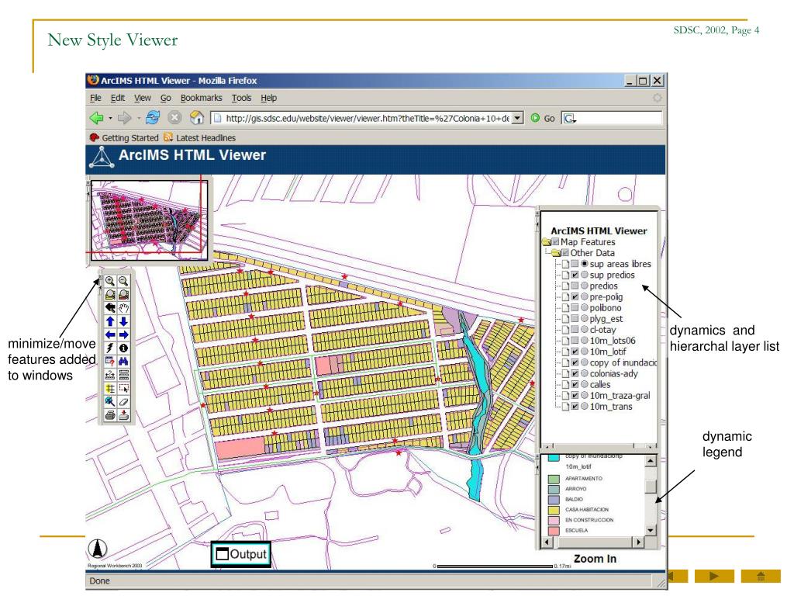
Task: Click the Google search box
Action: pos(612,118)
